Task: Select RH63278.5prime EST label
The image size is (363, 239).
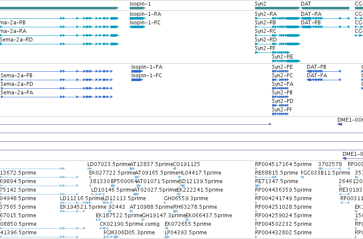Action: [195, 207]
